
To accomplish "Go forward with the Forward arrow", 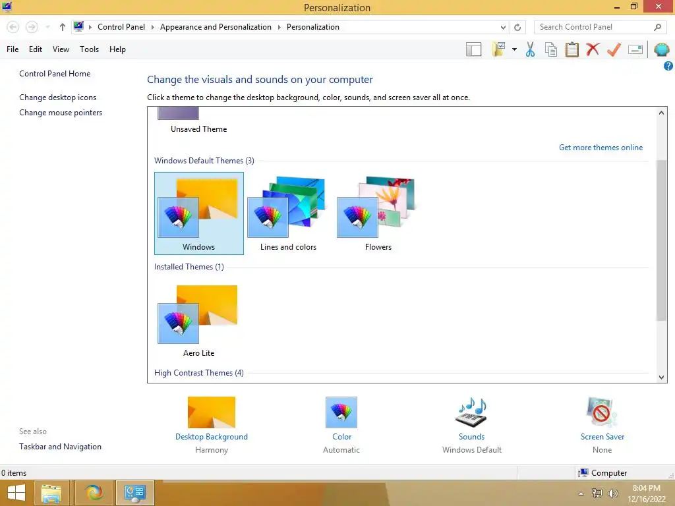I will (32, 27).
